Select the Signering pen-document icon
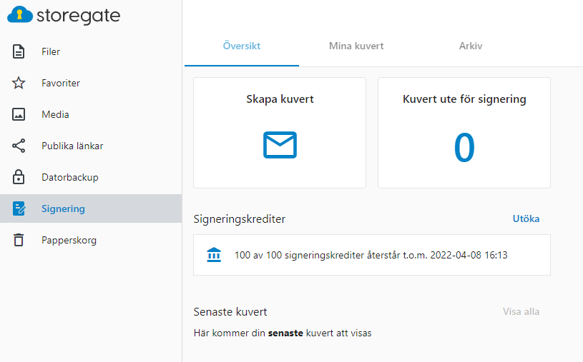 tap(19, 208)
